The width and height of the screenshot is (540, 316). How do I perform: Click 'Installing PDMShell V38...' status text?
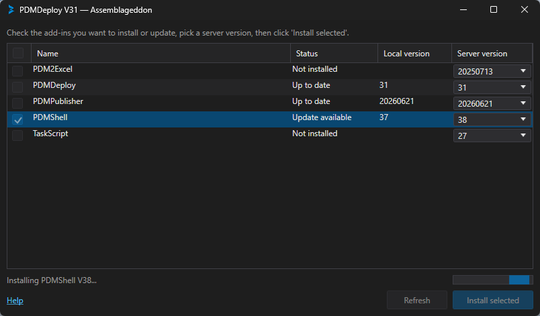pos(52,280)
